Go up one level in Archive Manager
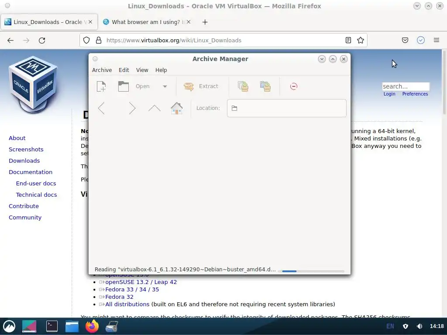Viewport: 447px width, 335px height. [x=154, y=108]
